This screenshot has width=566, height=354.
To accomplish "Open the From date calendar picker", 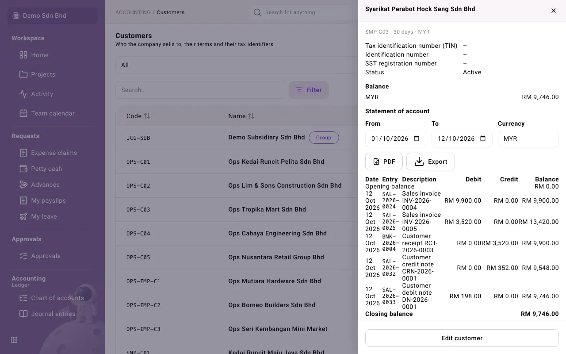I will pyautogui.click(x=417, y=139).
